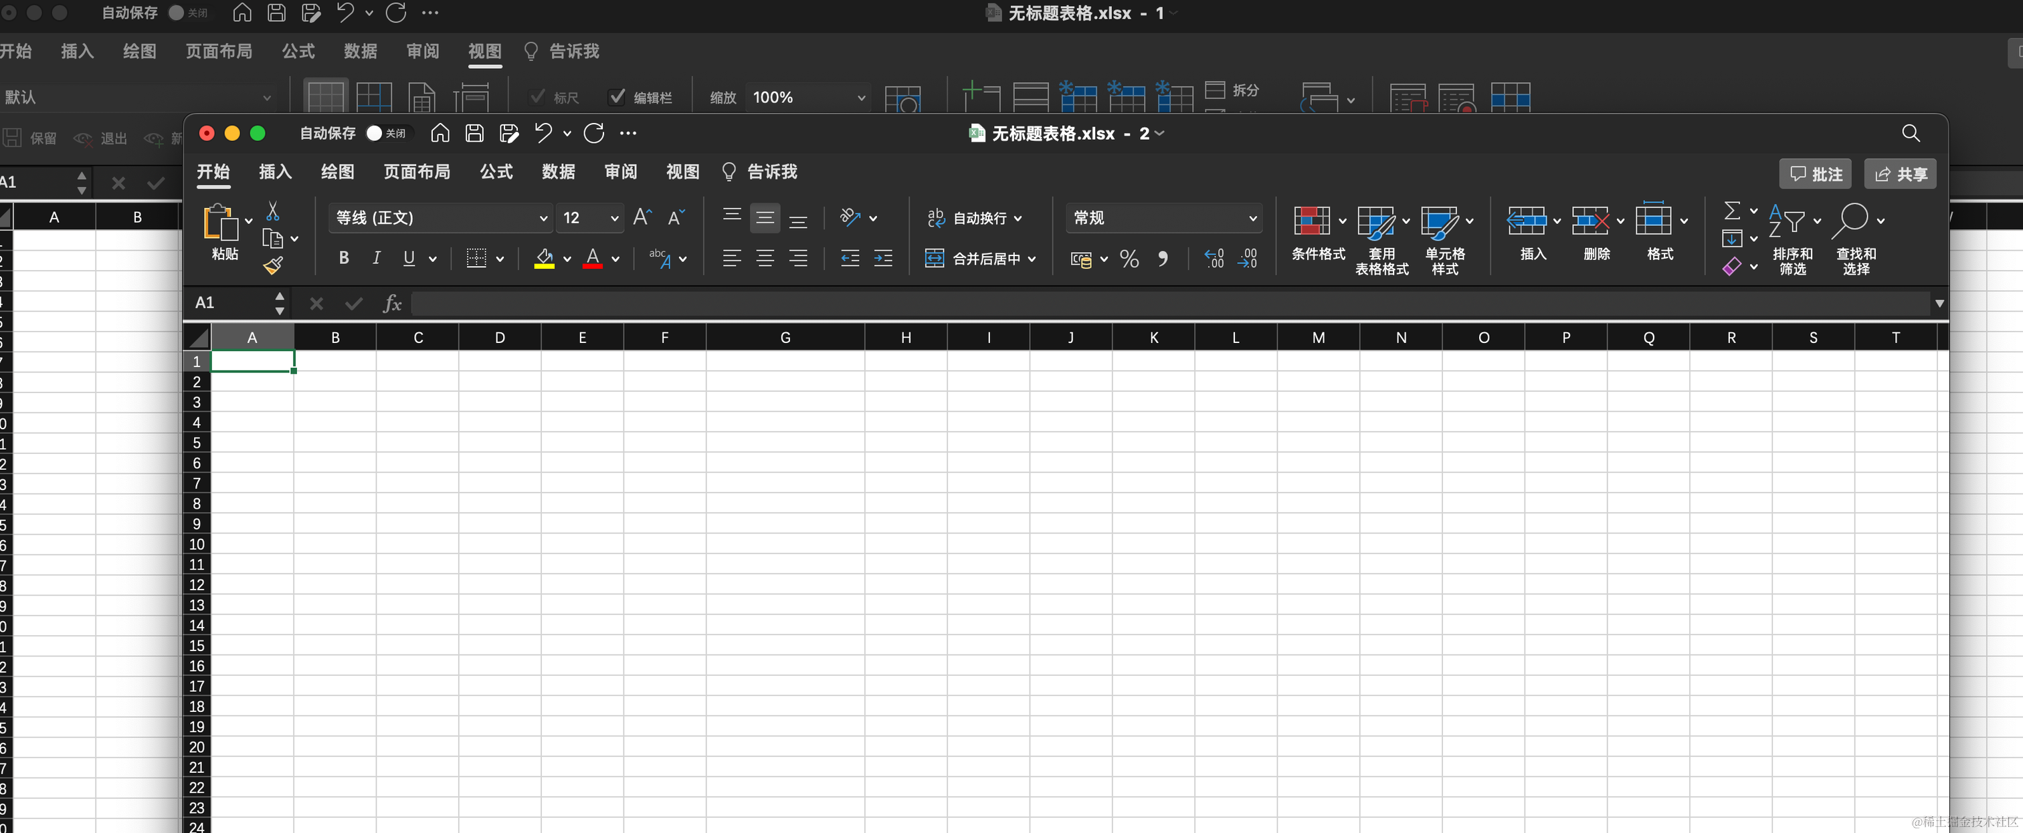
Task: Switch to 页面布局 tab in front window
Action: coord(416,172)
